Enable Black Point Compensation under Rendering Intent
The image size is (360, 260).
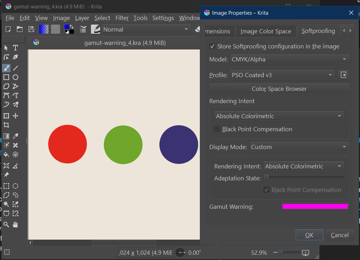point(217,129)
